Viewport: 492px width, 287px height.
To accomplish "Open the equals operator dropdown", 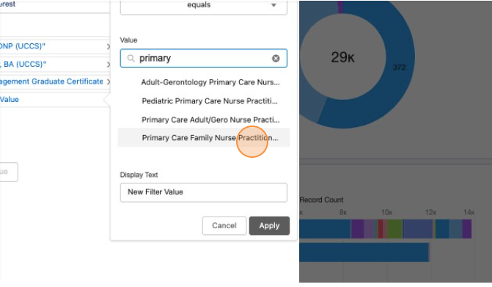I will (203, 6).
